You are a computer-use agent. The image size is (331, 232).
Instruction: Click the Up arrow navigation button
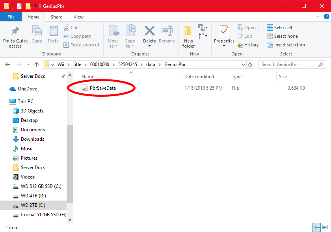pos(37,64)
